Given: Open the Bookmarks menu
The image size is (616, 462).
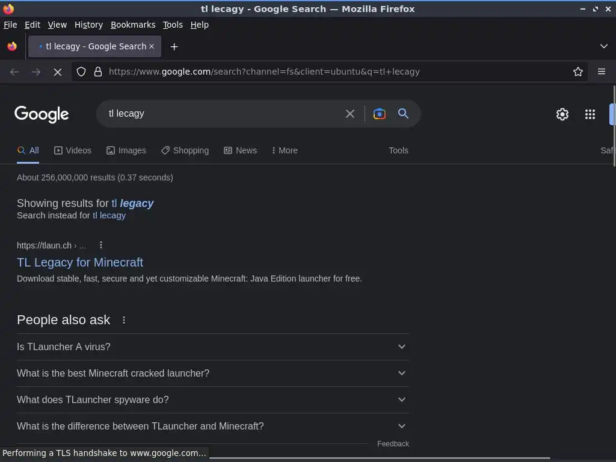Looking at the screenshot, I should (133, 25).
